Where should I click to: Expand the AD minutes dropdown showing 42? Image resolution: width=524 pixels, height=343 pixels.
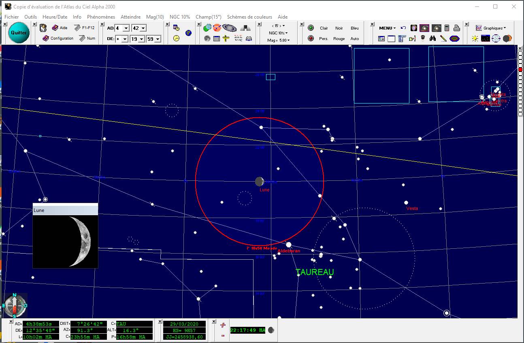tap(143, 28)
